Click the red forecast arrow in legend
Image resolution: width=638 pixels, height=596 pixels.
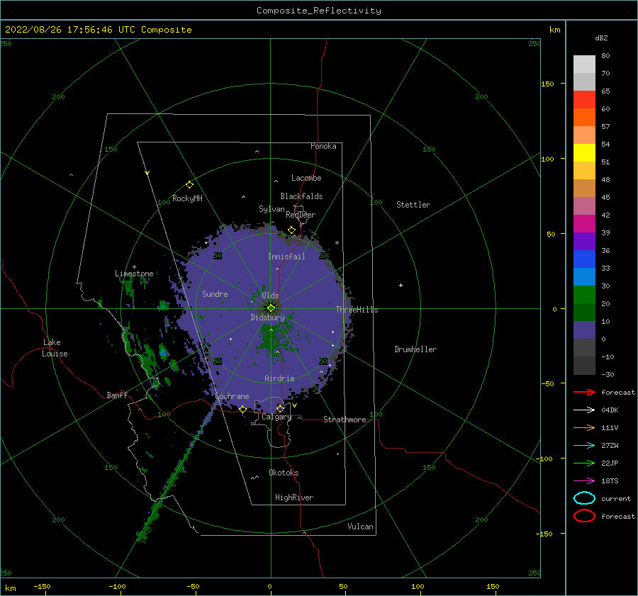click(x=584, y=392)
